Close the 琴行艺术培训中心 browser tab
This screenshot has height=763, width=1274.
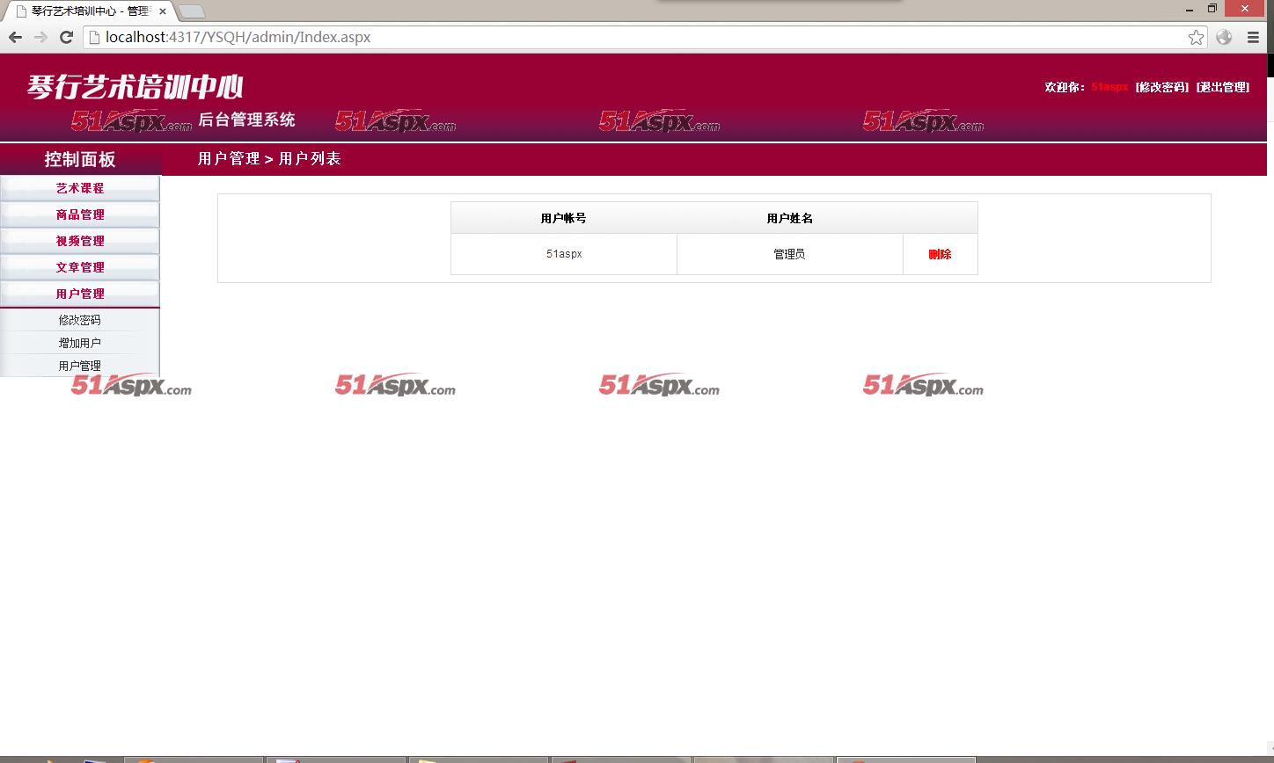163,11
